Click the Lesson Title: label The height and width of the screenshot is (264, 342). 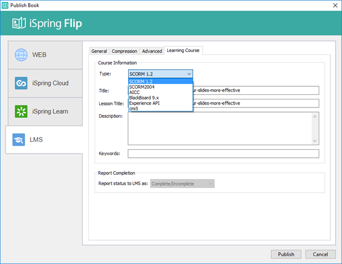point(111,103)
